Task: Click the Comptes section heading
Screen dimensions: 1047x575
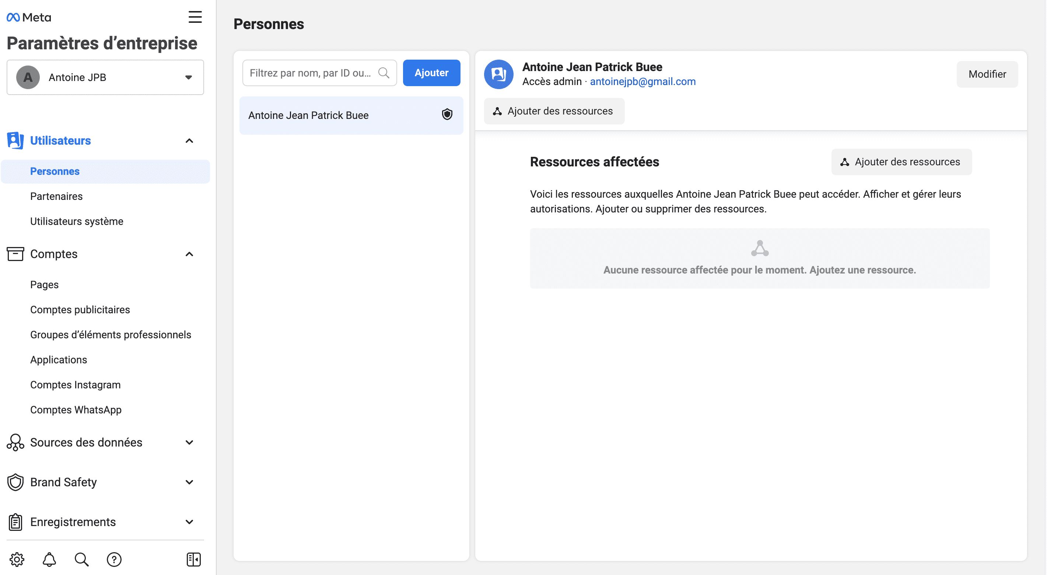Action: (54, 254)
